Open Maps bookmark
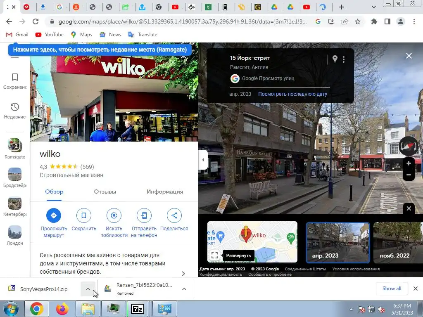Image resolution: width=423 pixels, height=317 pixels. click(x=81, y=35)
